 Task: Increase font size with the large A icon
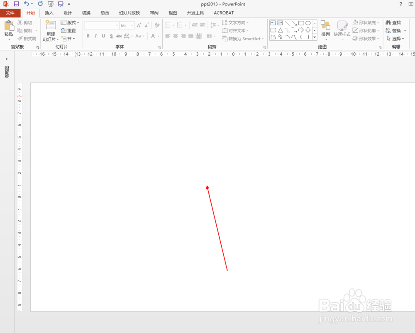point(139,25)
